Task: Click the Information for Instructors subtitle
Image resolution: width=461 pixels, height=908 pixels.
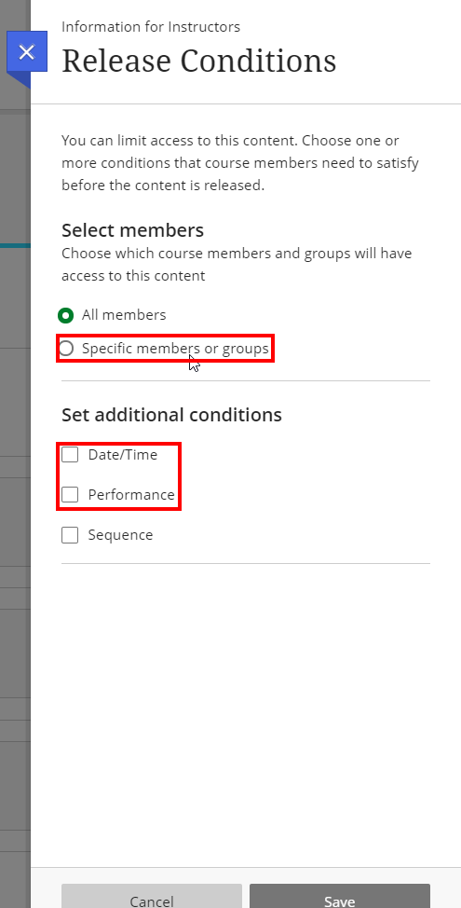Action: tap(151, 27)
